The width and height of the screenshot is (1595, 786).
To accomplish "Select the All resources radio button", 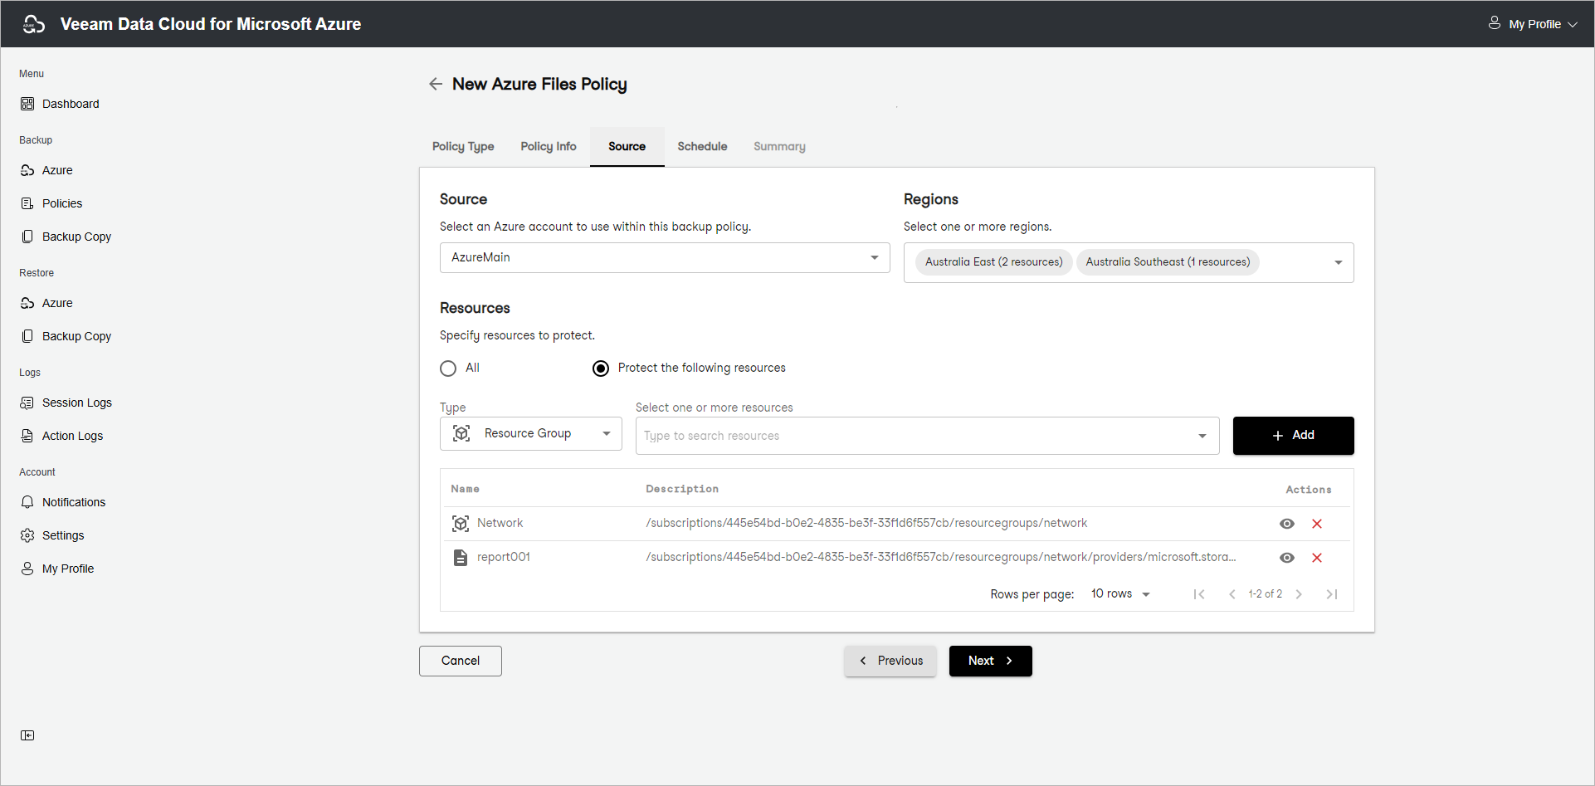I will [x=448, y=369].
